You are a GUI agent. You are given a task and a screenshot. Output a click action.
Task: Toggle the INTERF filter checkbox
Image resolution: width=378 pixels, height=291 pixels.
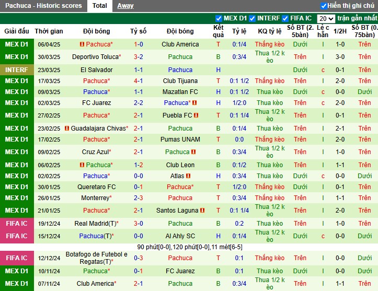[x=252, y=19]
